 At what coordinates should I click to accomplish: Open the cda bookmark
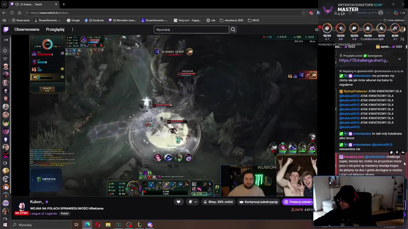[x=211, y=20]
